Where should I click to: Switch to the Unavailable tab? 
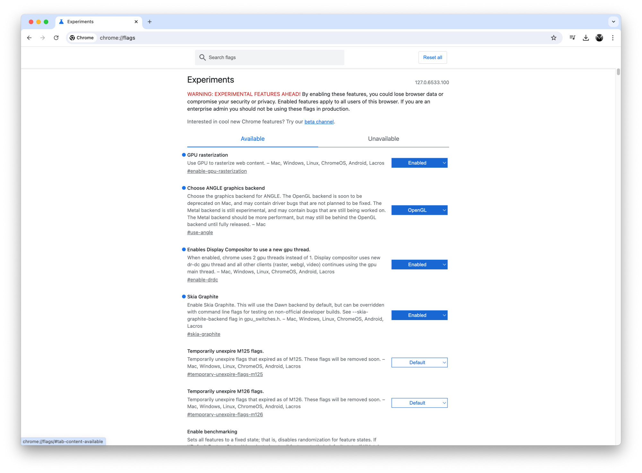point(383,139)
